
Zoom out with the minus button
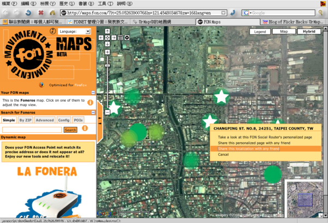[107, 113]
